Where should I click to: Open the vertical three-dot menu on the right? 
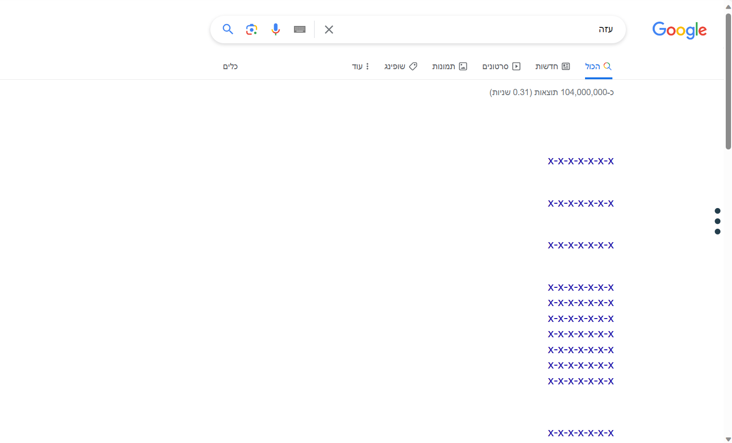pos(717,221)
